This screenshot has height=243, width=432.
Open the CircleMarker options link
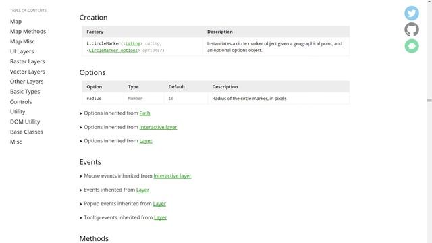click(113, 51)
